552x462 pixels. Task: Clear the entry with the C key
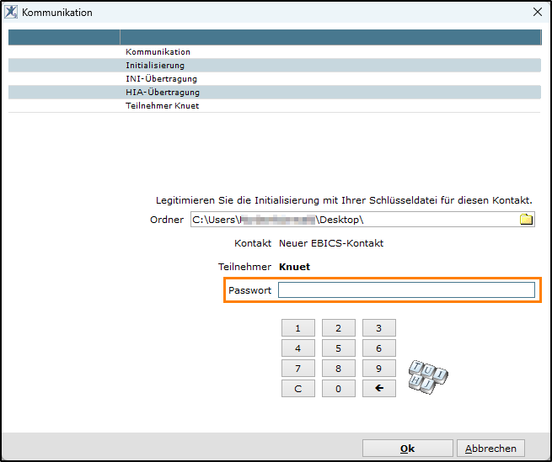(x=298, y=388)
